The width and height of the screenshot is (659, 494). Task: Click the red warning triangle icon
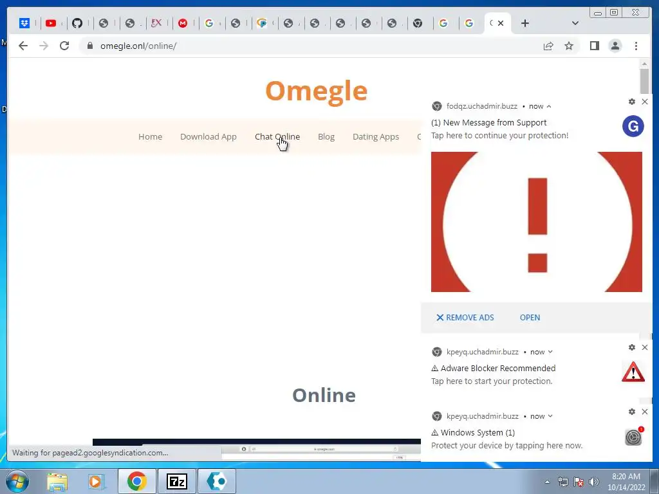tap(633, 372)
